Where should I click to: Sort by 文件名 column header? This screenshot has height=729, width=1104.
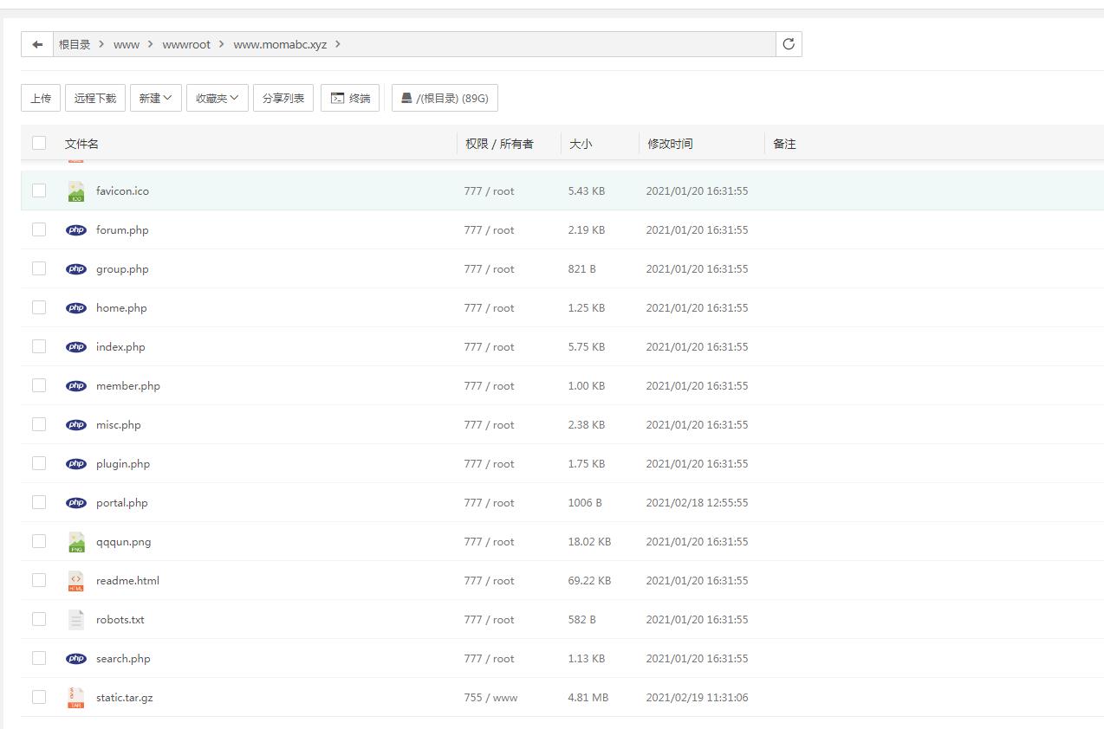coord(81,144)
